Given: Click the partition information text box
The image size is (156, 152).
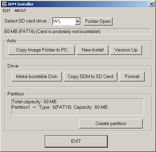Looking at the screenshot, I should [78, 107].
